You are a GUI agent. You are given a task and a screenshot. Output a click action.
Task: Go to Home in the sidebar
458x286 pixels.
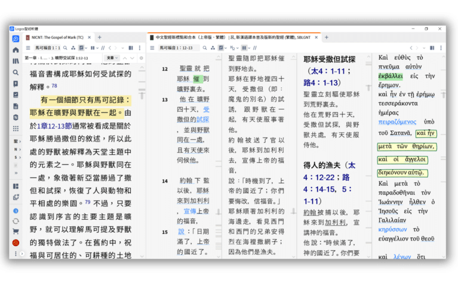point(16,50)
